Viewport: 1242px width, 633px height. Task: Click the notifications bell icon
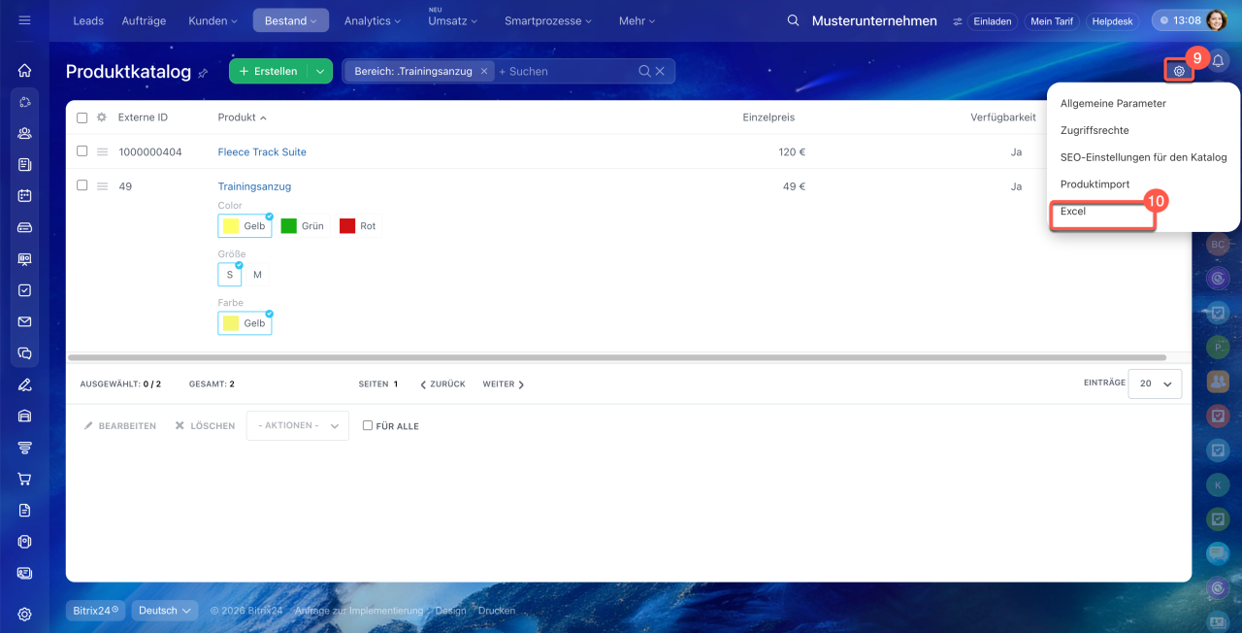tap(1217, 61)
